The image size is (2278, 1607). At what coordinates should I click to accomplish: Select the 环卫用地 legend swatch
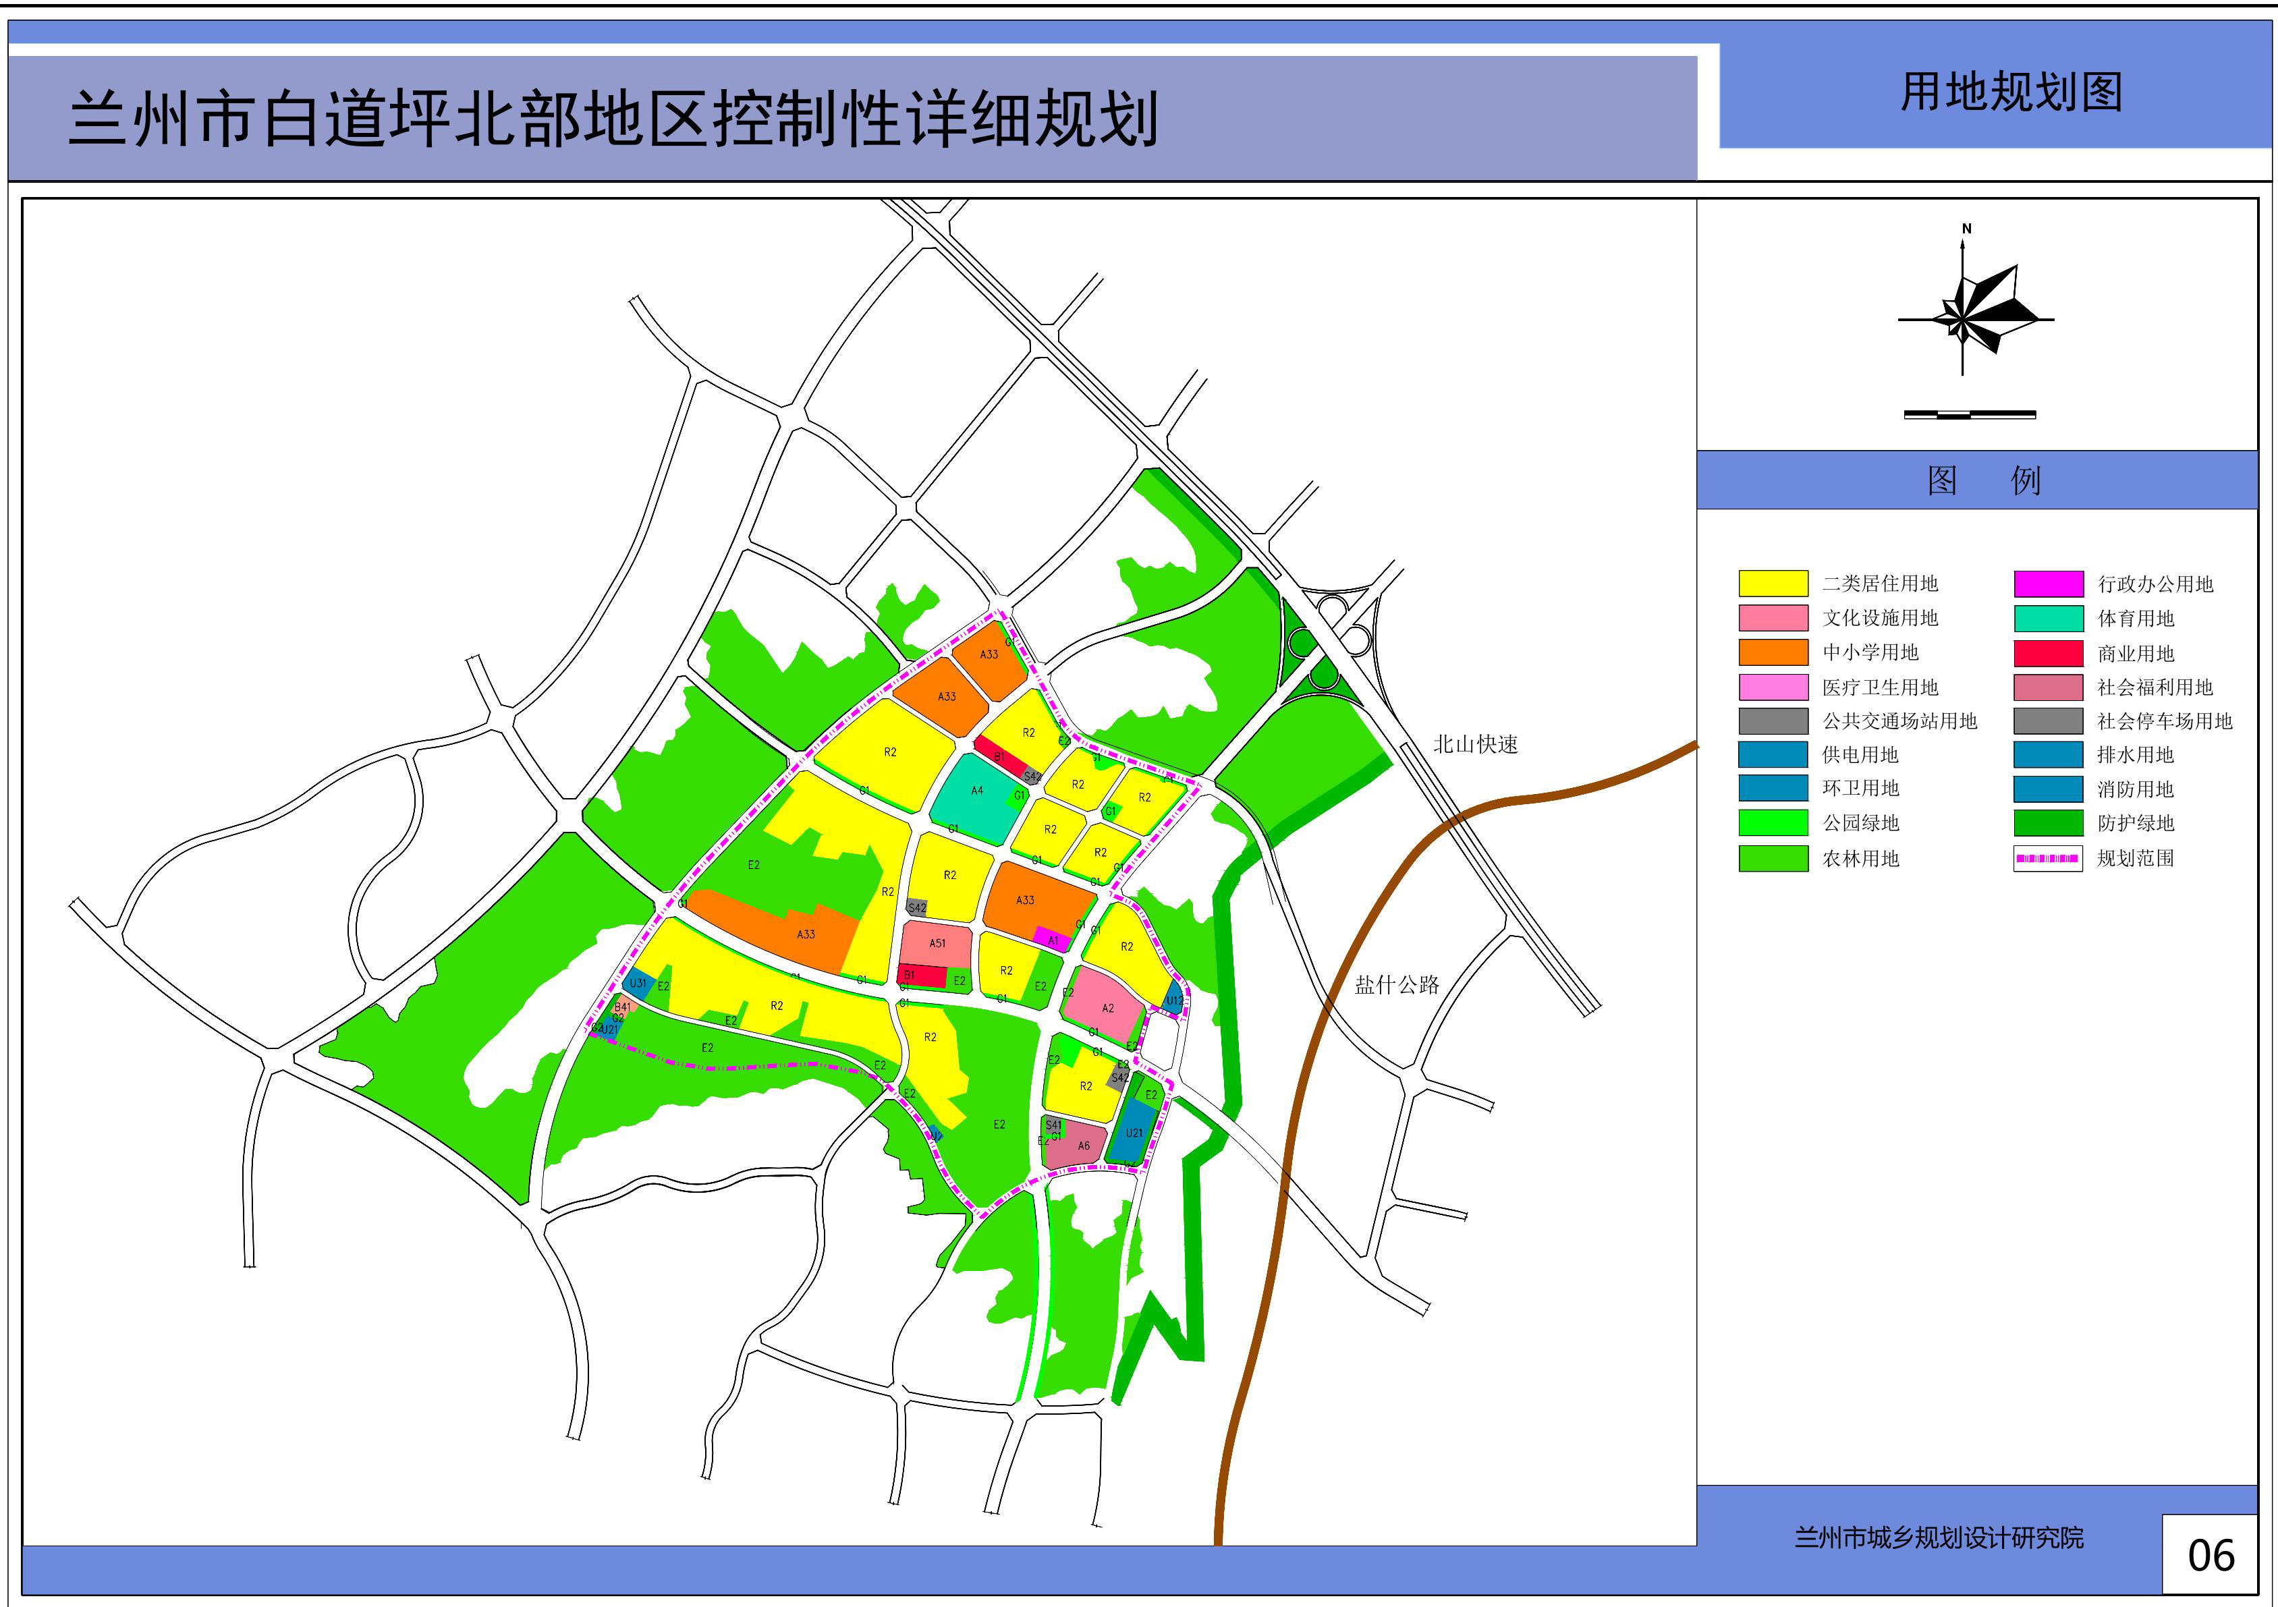pos(1773,787)
